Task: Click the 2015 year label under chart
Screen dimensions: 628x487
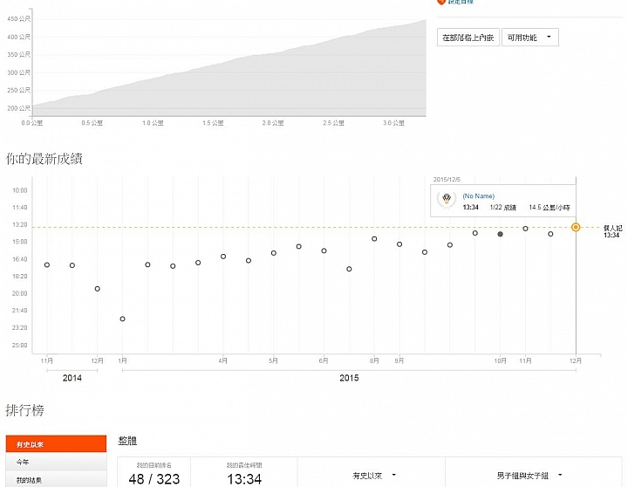Action: [349, 378]
